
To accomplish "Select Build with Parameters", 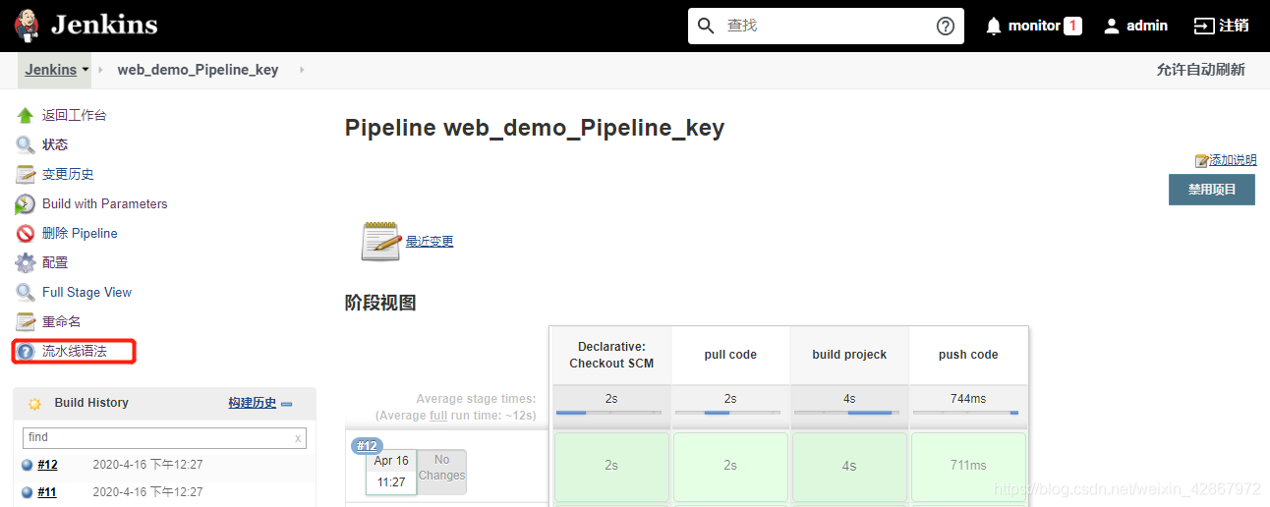I will (104, 203).
